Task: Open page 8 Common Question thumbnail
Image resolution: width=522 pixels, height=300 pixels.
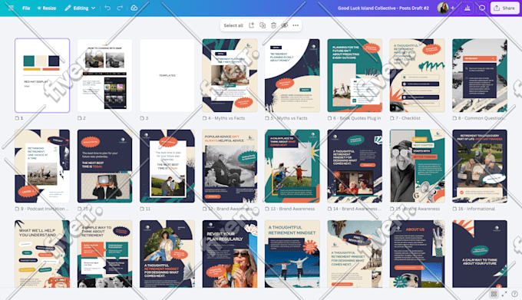Action: click(x=480, y=75)
